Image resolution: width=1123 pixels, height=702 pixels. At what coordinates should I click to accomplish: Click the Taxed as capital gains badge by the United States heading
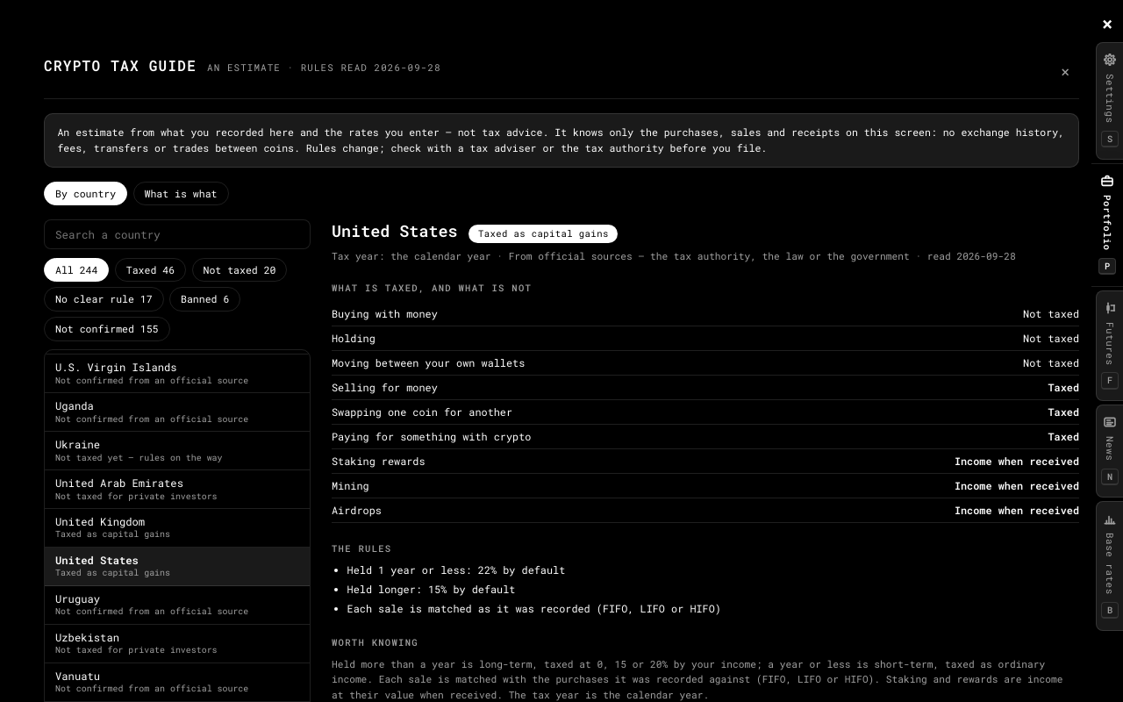[543, 233]
